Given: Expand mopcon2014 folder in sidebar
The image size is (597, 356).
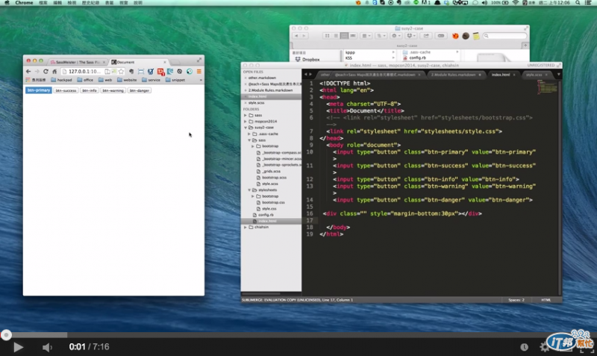Looking at the screenshot, I should point(246,121).
